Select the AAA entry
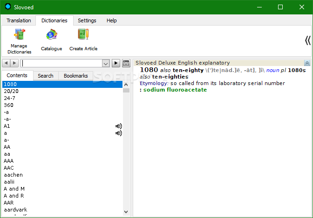The width and height of the screenshot is (313, 218). point(62,161)
